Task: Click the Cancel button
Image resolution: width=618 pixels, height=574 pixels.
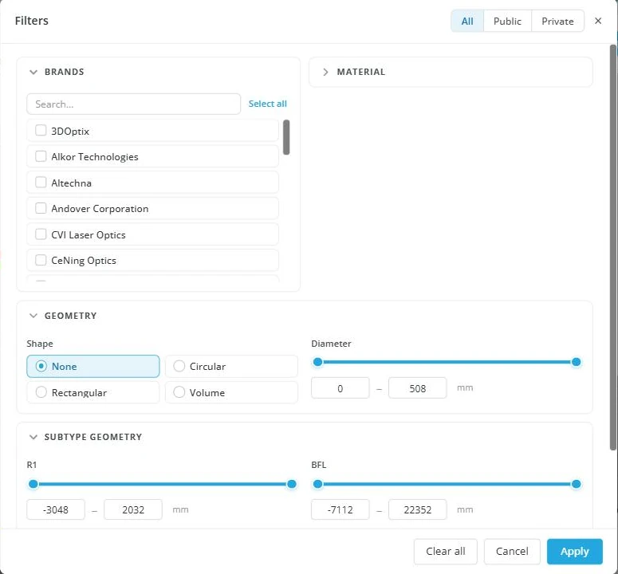Action: (512, 552)
